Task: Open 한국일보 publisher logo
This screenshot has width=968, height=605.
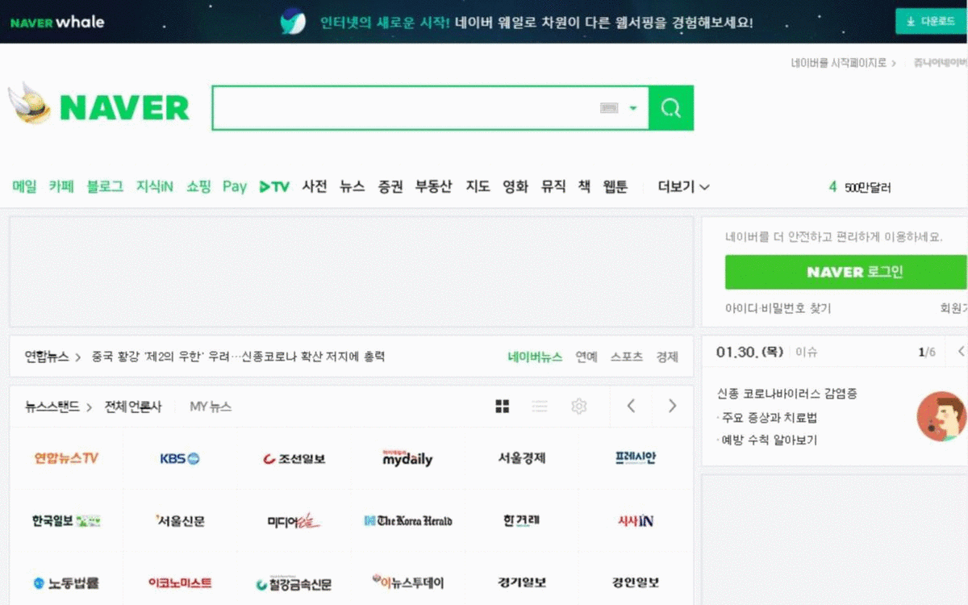Action: pos(66,520)
